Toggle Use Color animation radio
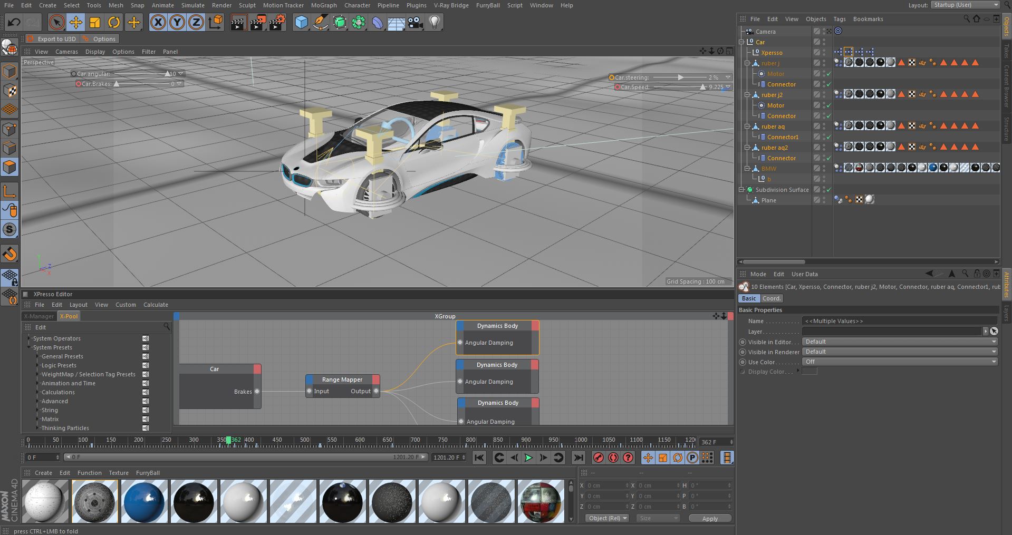 743,362
